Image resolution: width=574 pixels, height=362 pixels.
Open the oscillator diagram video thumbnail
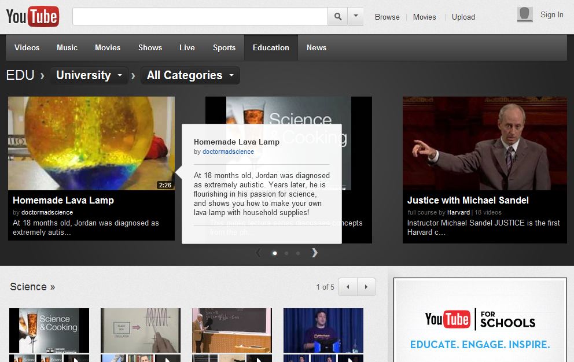[x=141, y=330]
